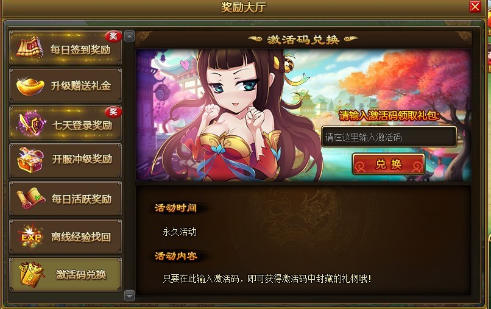Click the treasure chest server-launch reward icon
This screenshot has height=309, width=491.
tap(30, 160)
